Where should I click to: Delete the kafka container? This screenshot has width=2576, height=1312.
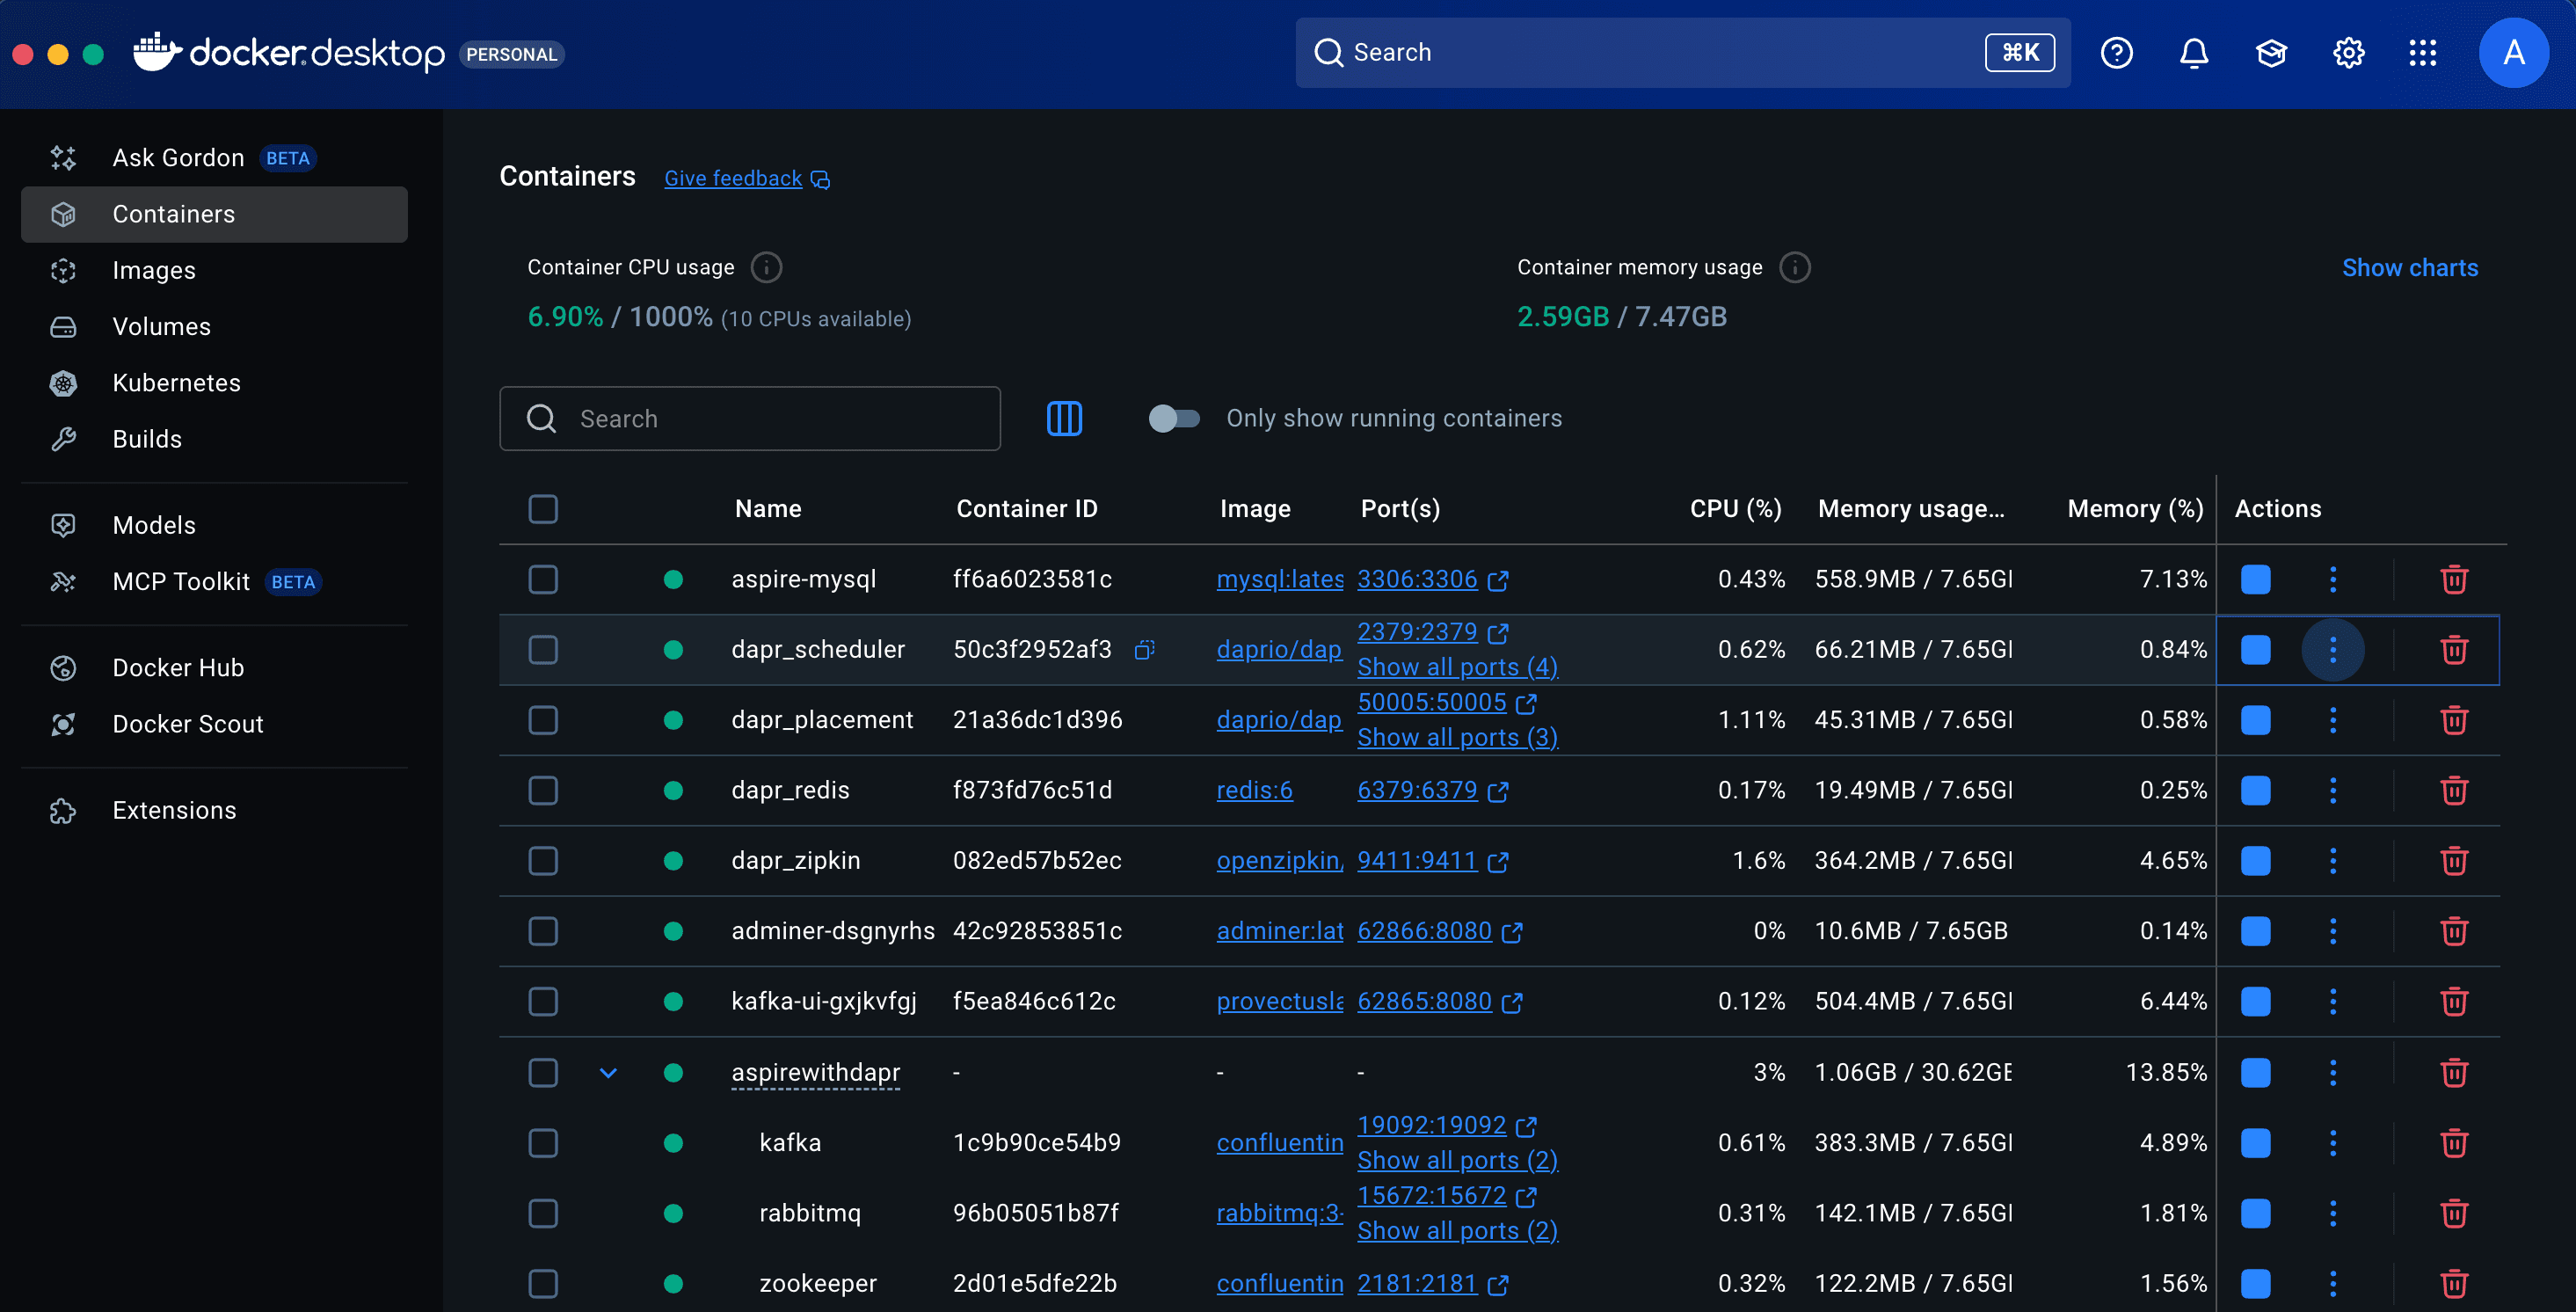click(x=2454, y=1142)
